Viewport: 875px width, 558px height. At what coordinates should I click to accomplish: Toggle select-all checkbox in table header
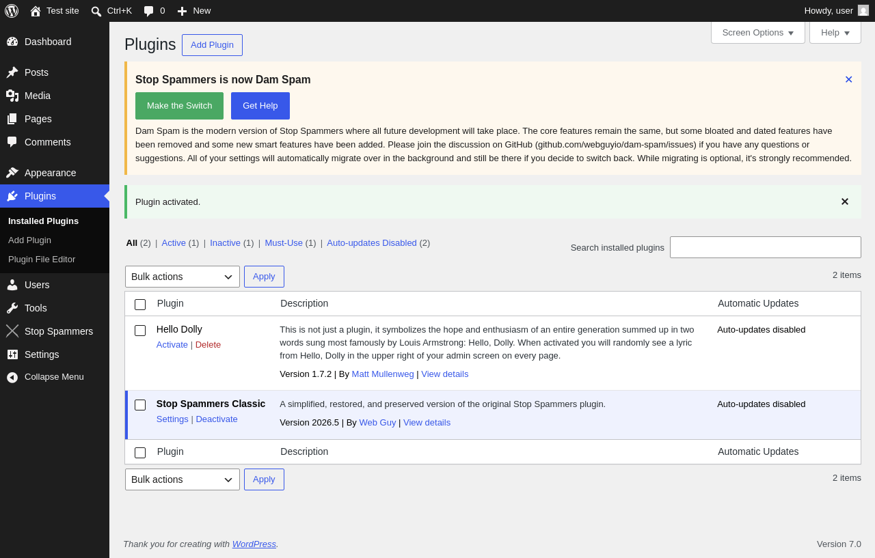tap(140, 305)
